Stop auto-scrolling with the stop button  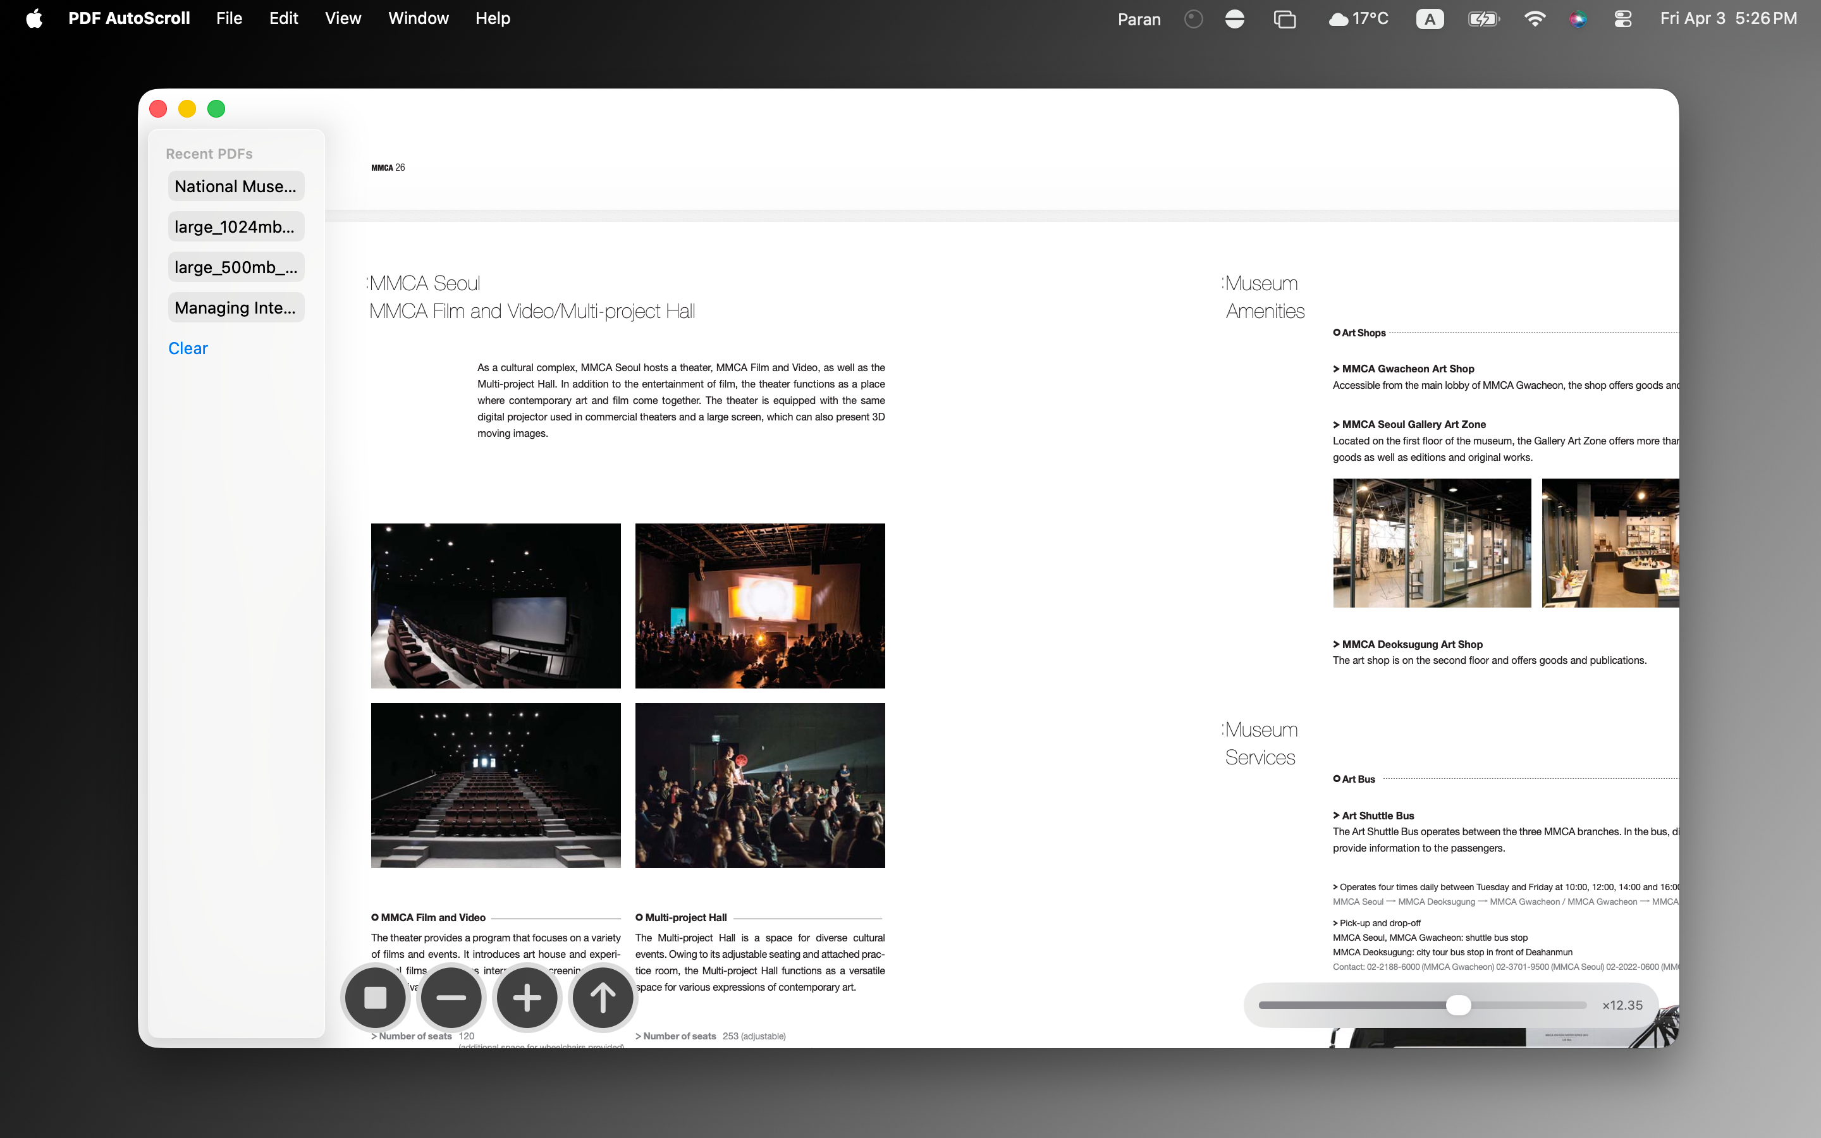[376, 998]
